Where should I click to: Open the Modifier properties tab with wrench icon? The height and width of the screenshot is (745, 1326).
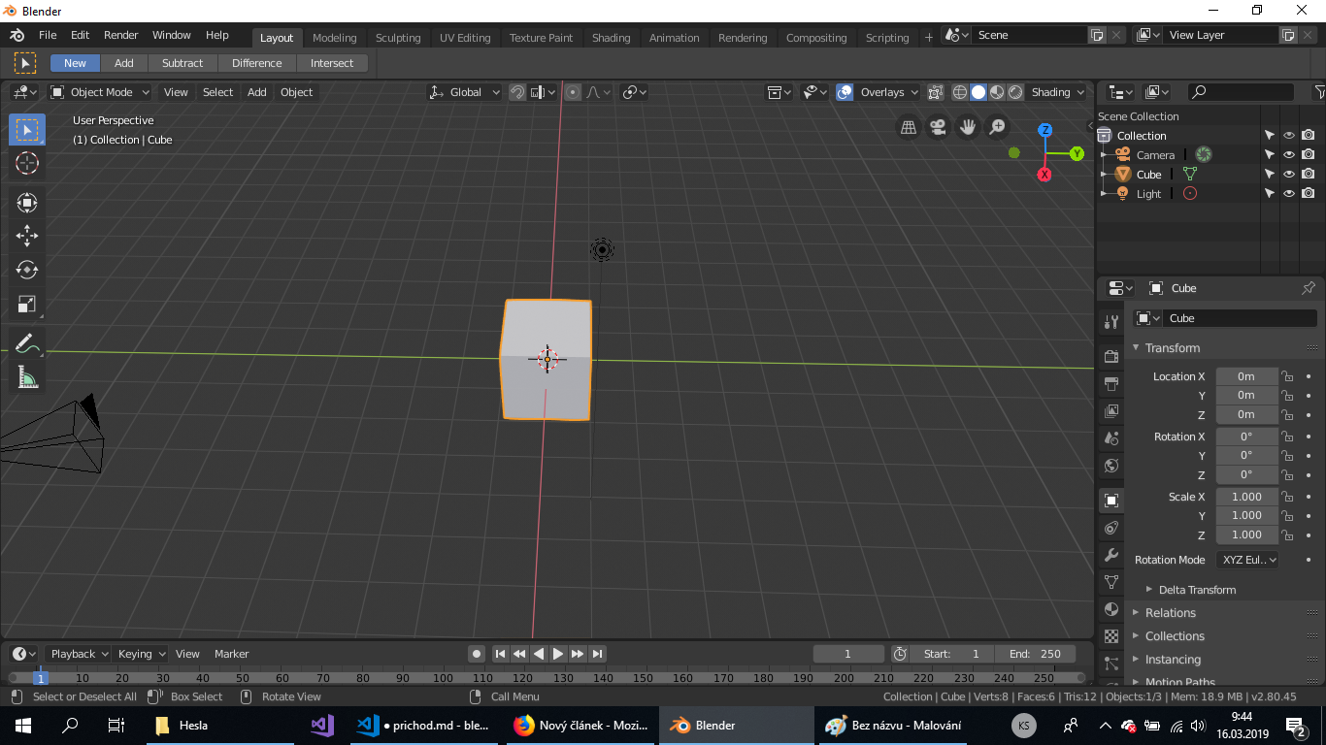point(1111,555)
